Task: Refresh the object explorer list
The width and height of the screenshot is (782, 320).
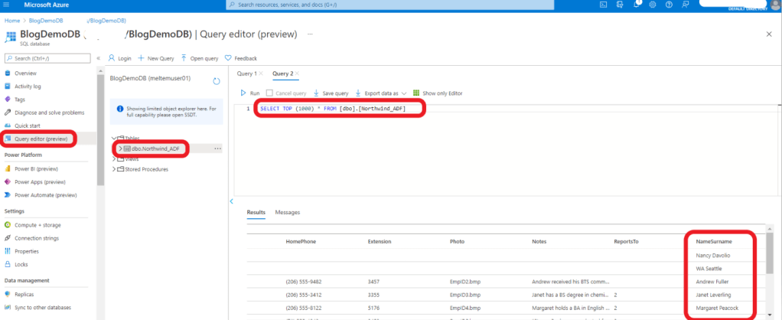Action: coord(217,80)
